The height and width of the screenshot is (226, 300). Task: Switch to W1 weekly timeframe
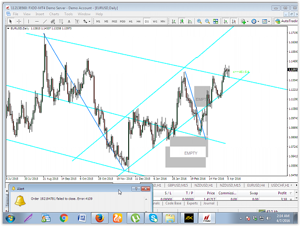155,22
